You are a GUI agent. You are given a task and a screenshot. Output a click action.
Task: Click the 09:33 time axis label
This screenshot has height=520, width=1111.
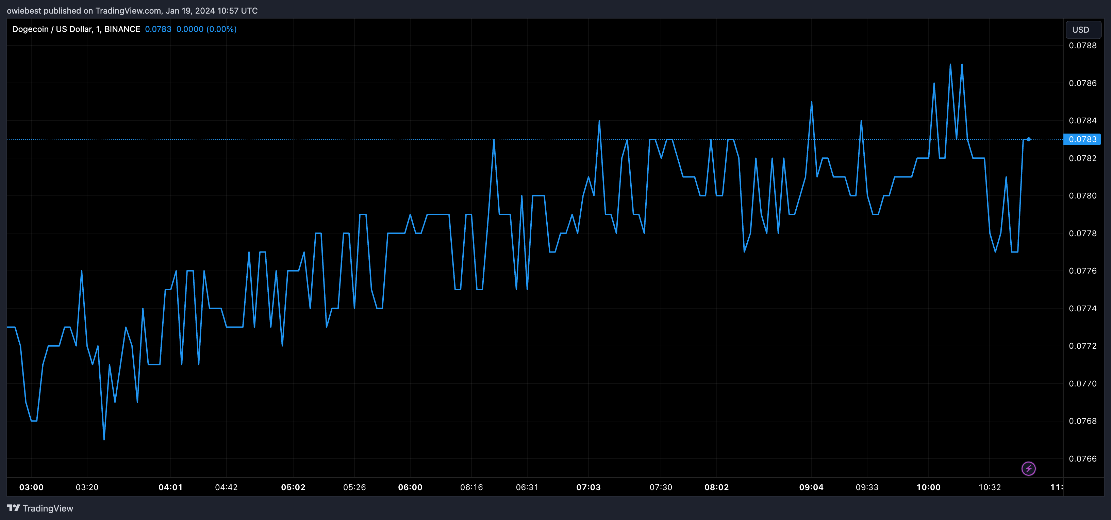tap(867, 487)
